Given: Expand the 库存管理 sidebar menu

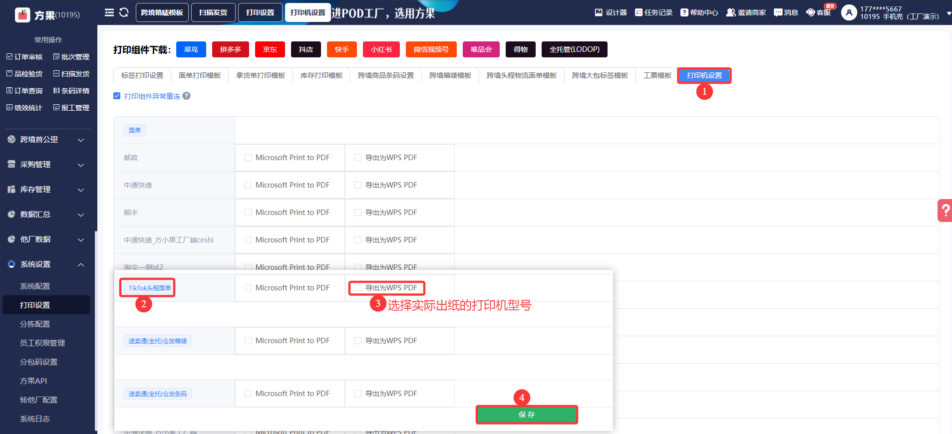Looking at the screenshot, I should [x=46, y=190].
